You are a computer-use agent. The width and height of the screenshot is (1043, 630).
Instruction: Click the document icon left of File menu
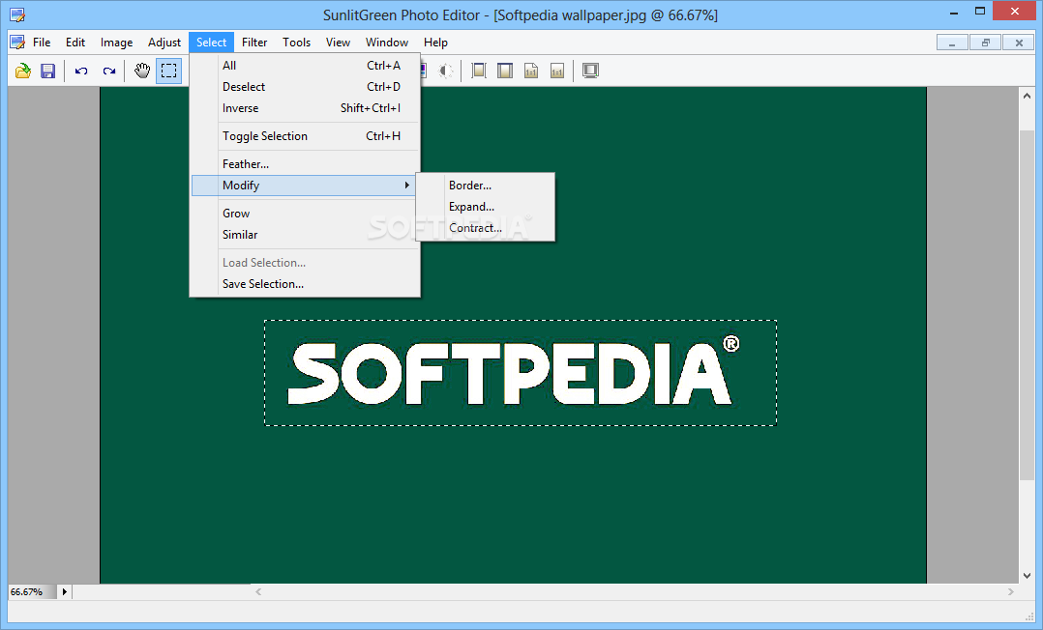(x=17, y=43)
